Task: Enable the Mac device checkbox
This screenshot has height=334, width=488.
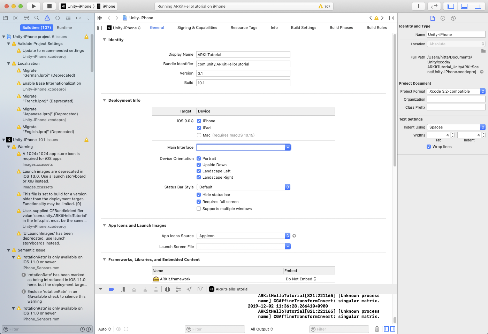Action: (199, 135)
